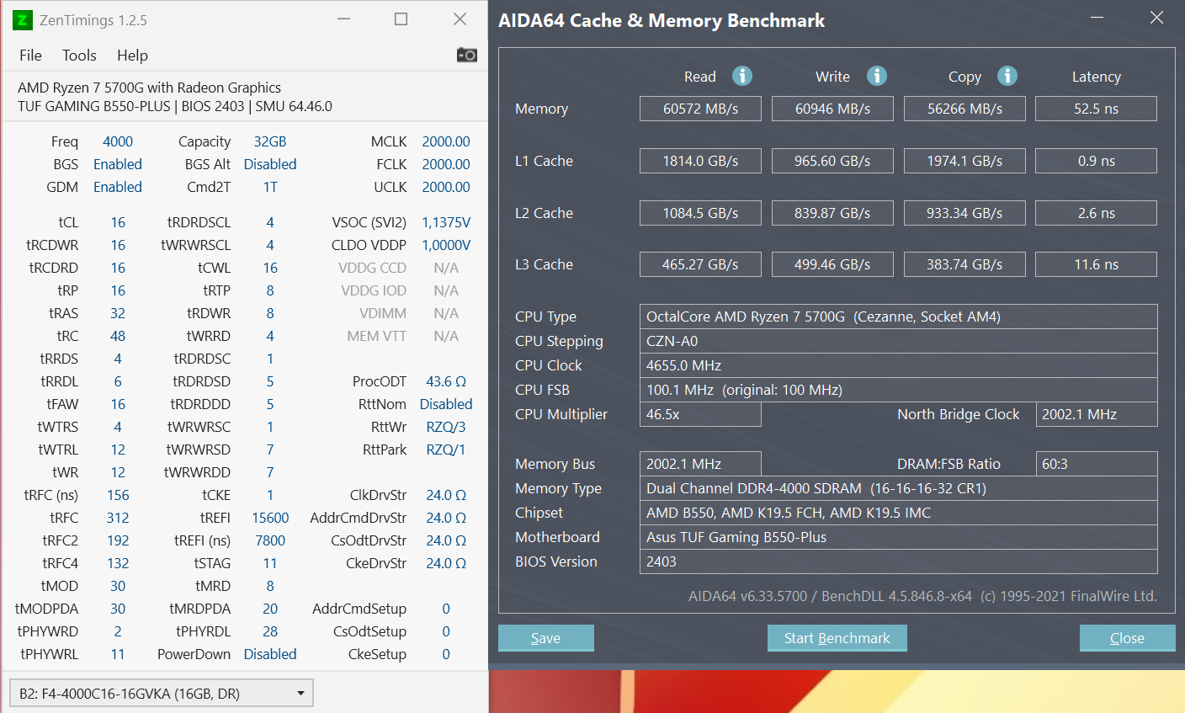Screen dimensions: 1185x713
Task: Click the Motherboard field Asus TUF Gaming
Action: pyautogui.click(x=899, y=537)
